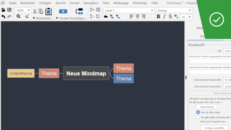Add a new child node with plus icon
231x130 pixels.
(63, 11)
